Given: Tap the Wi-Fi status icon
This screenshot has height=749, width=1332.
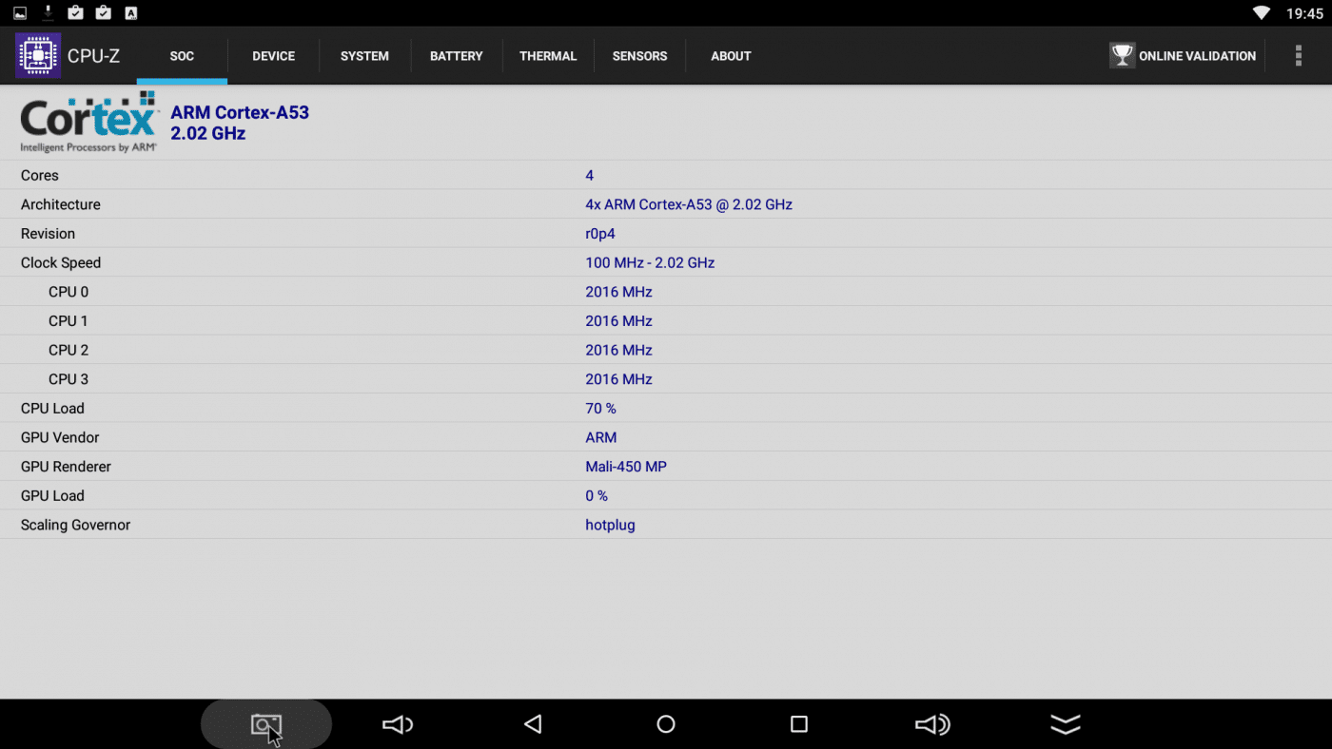Looking at the screenshot, I should pos(1262,13).
